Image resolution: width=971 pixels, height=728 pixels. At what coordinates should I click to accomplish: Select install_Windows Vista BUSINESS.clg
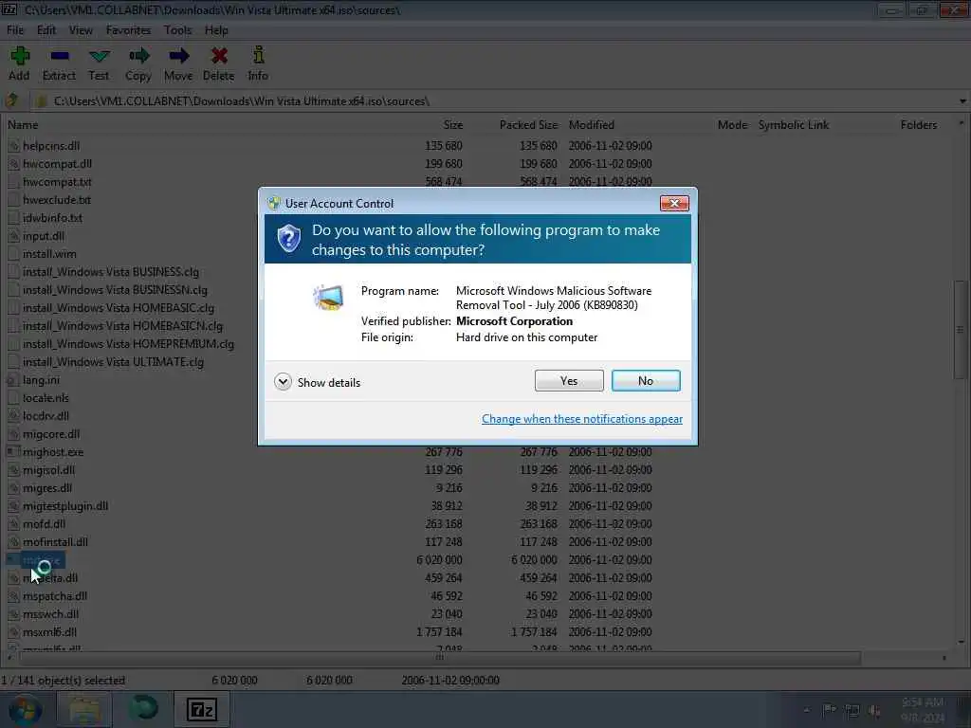coord(111,272)
